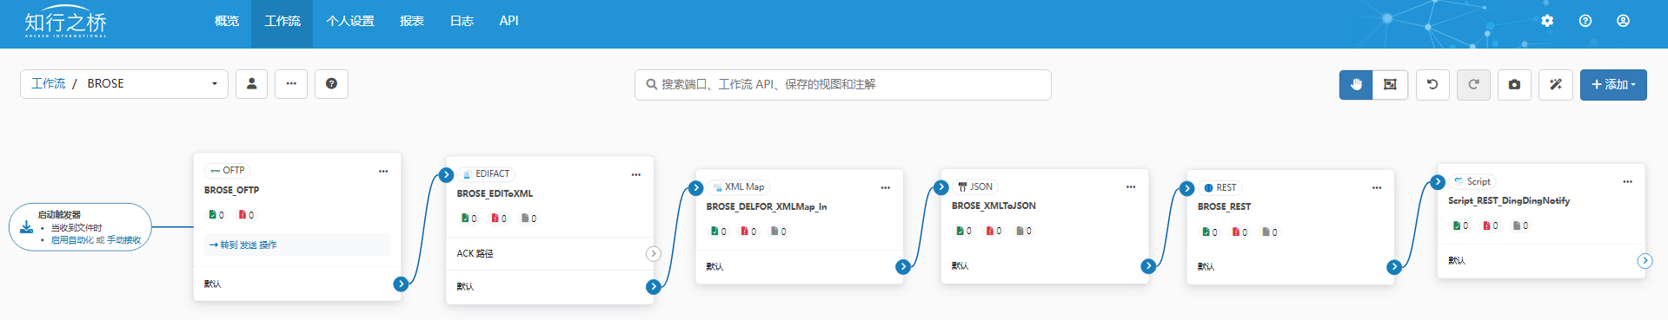Click BROSE_OFTP default output port arrow
The width and height of the screenshot is (1668, 320).
click(401, 284)
